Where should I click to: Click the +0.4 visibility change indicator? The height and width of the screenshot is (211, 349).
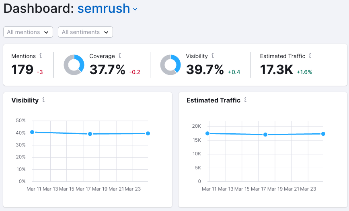coord(234,72)
